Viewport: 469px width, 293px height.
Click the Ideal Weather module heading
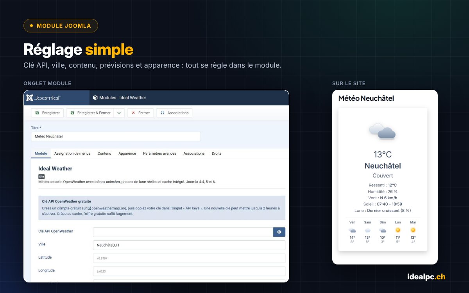(55, 168)
